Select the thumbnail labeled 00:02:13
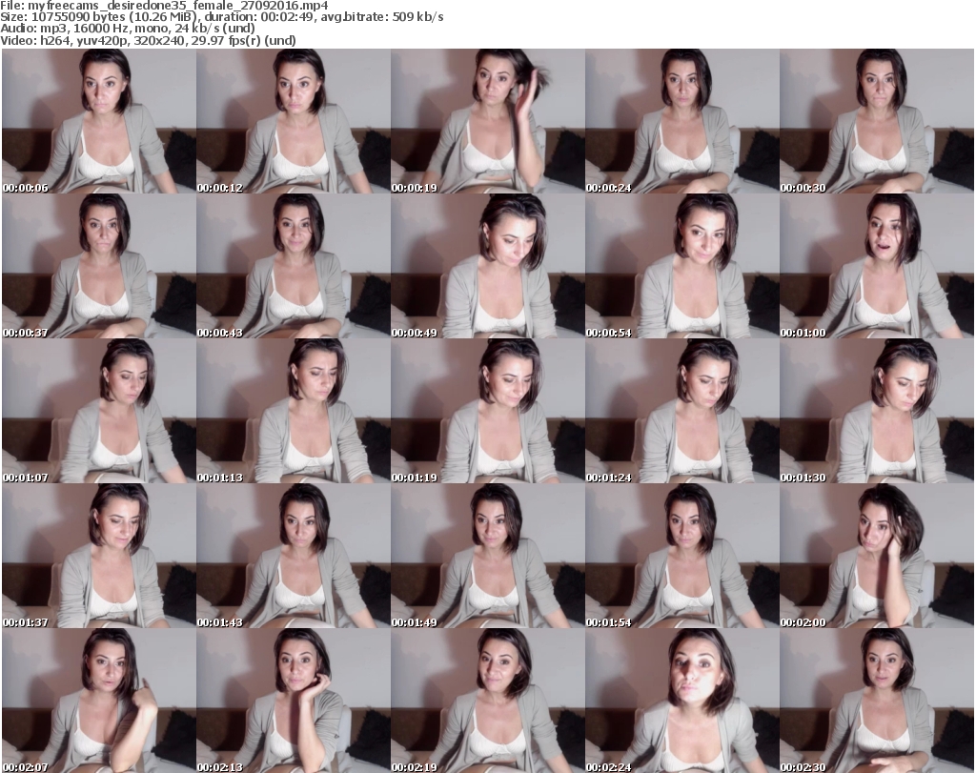Image resolution: width=976 pixels, height=773 pixels. (293, 701)
